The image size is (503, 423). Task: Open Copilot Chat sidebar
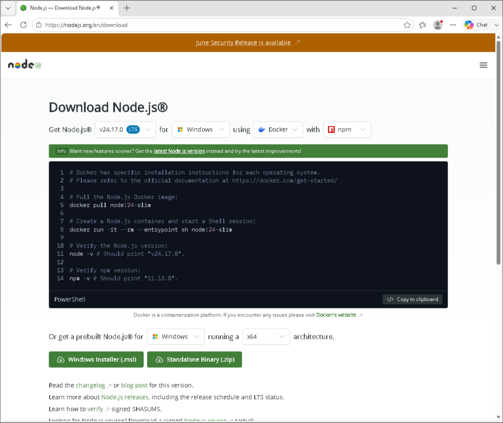click(x=476, y=25)
